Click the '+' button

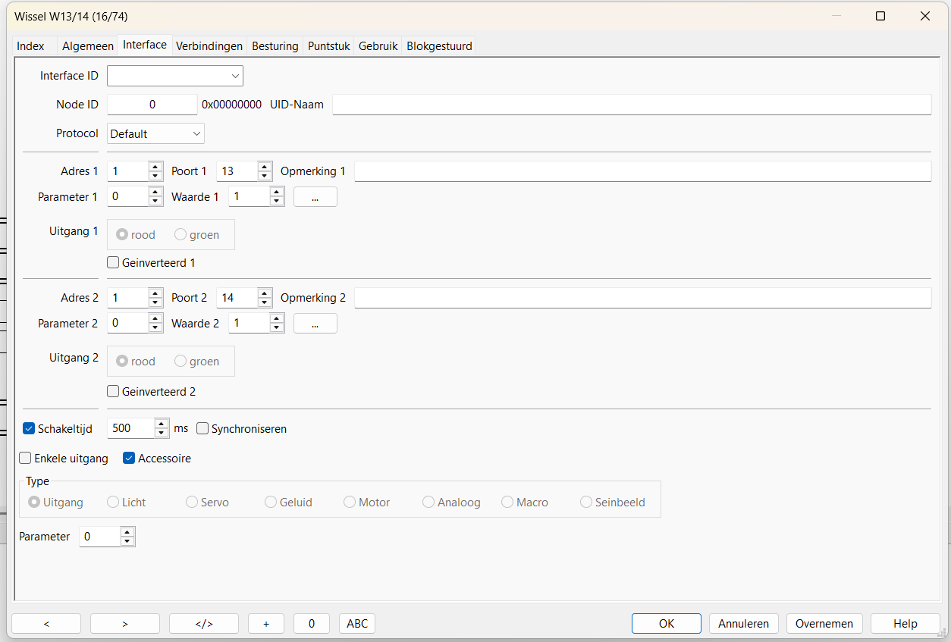[x=266, y=624]
